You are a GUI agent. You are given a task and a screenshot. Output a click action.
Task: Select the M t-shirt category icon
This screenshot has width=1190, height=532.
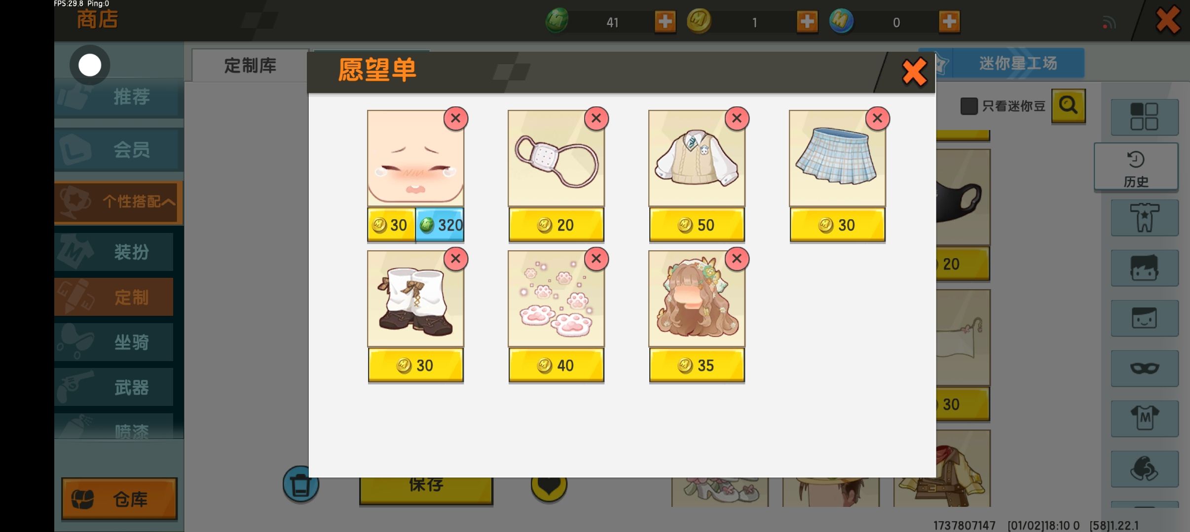click(x=1145, y=419)
